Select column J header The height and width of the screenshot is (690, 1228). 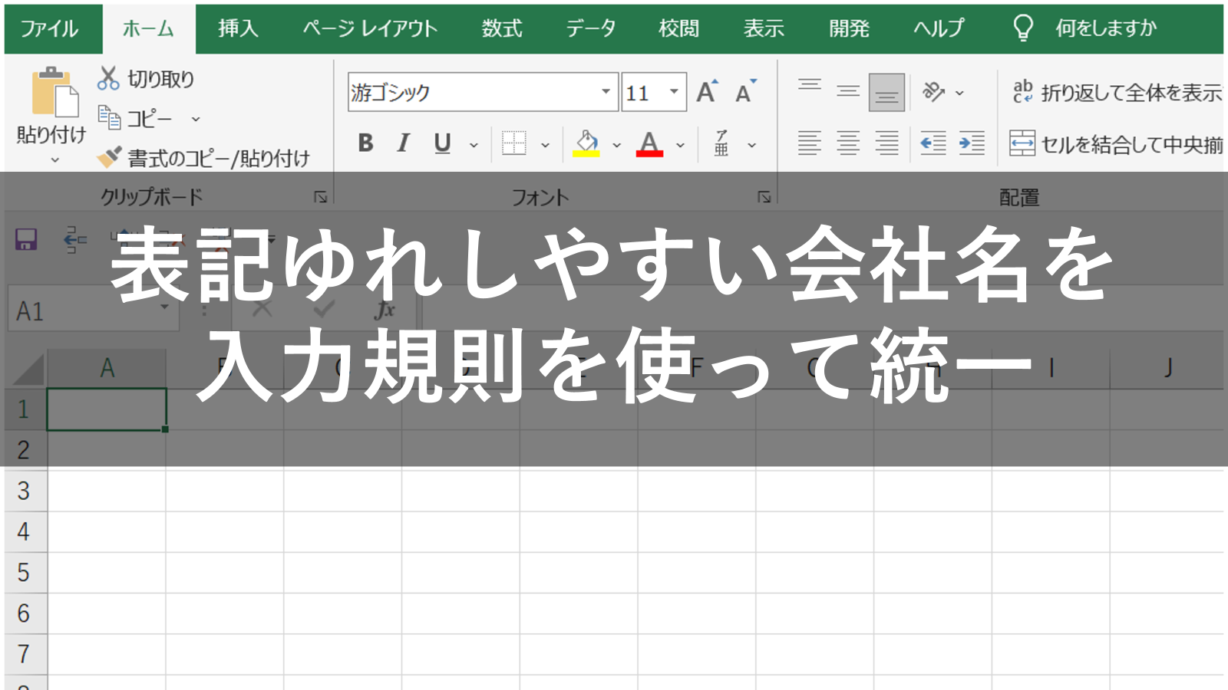pos(1167,368)
